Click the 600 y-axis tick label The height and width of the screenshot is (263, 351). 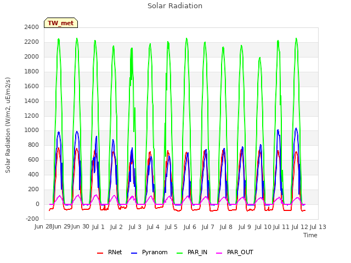[x=33, y=160]
